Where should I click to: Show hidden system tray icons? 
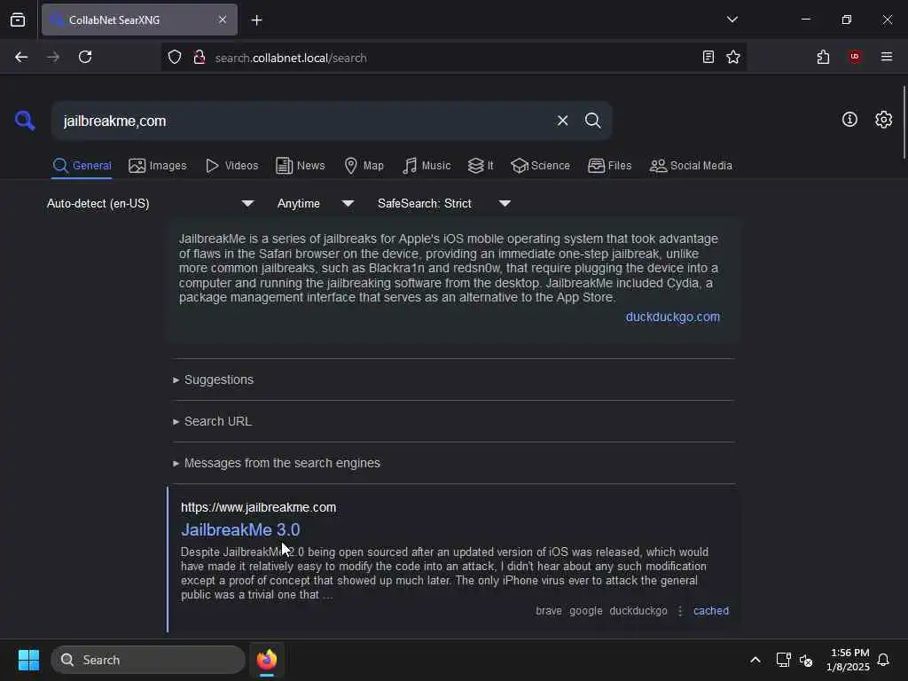[x=755, y=660]
